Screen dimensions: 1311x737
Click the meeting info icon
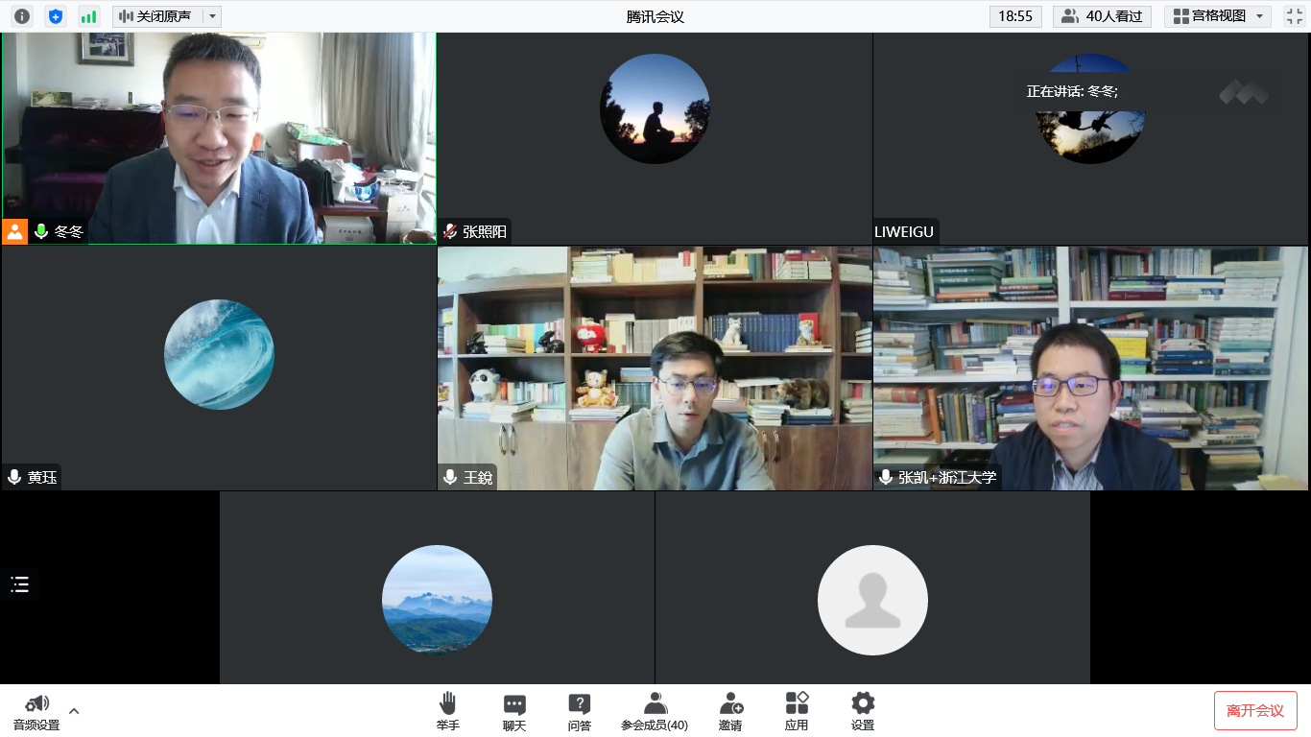(x=21, y=16)
